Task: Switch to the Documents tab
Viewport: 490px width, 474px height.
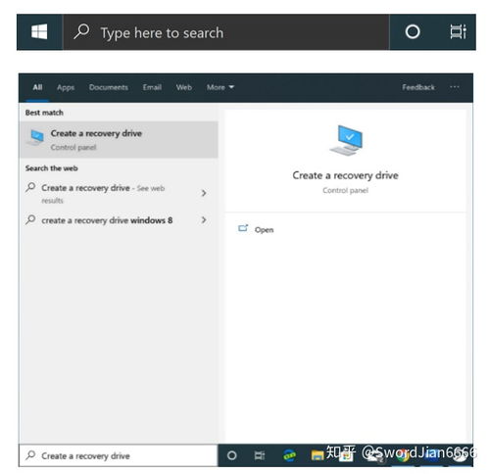Action: tap(109, 87)
